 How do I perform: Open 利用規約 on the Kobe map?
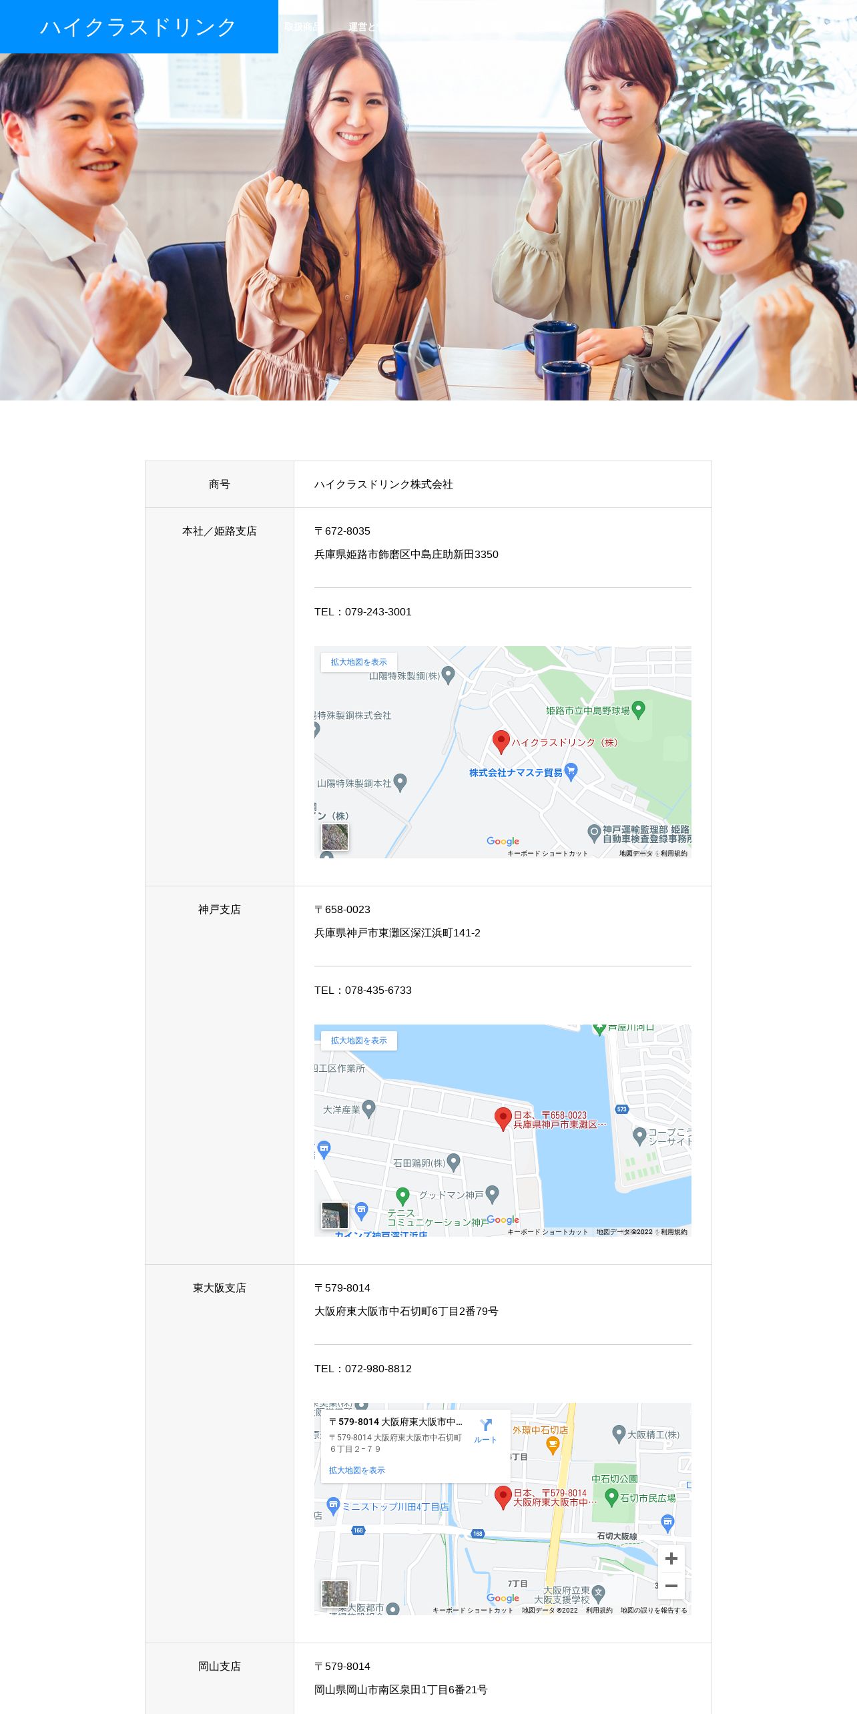[x=674, y=1231]
